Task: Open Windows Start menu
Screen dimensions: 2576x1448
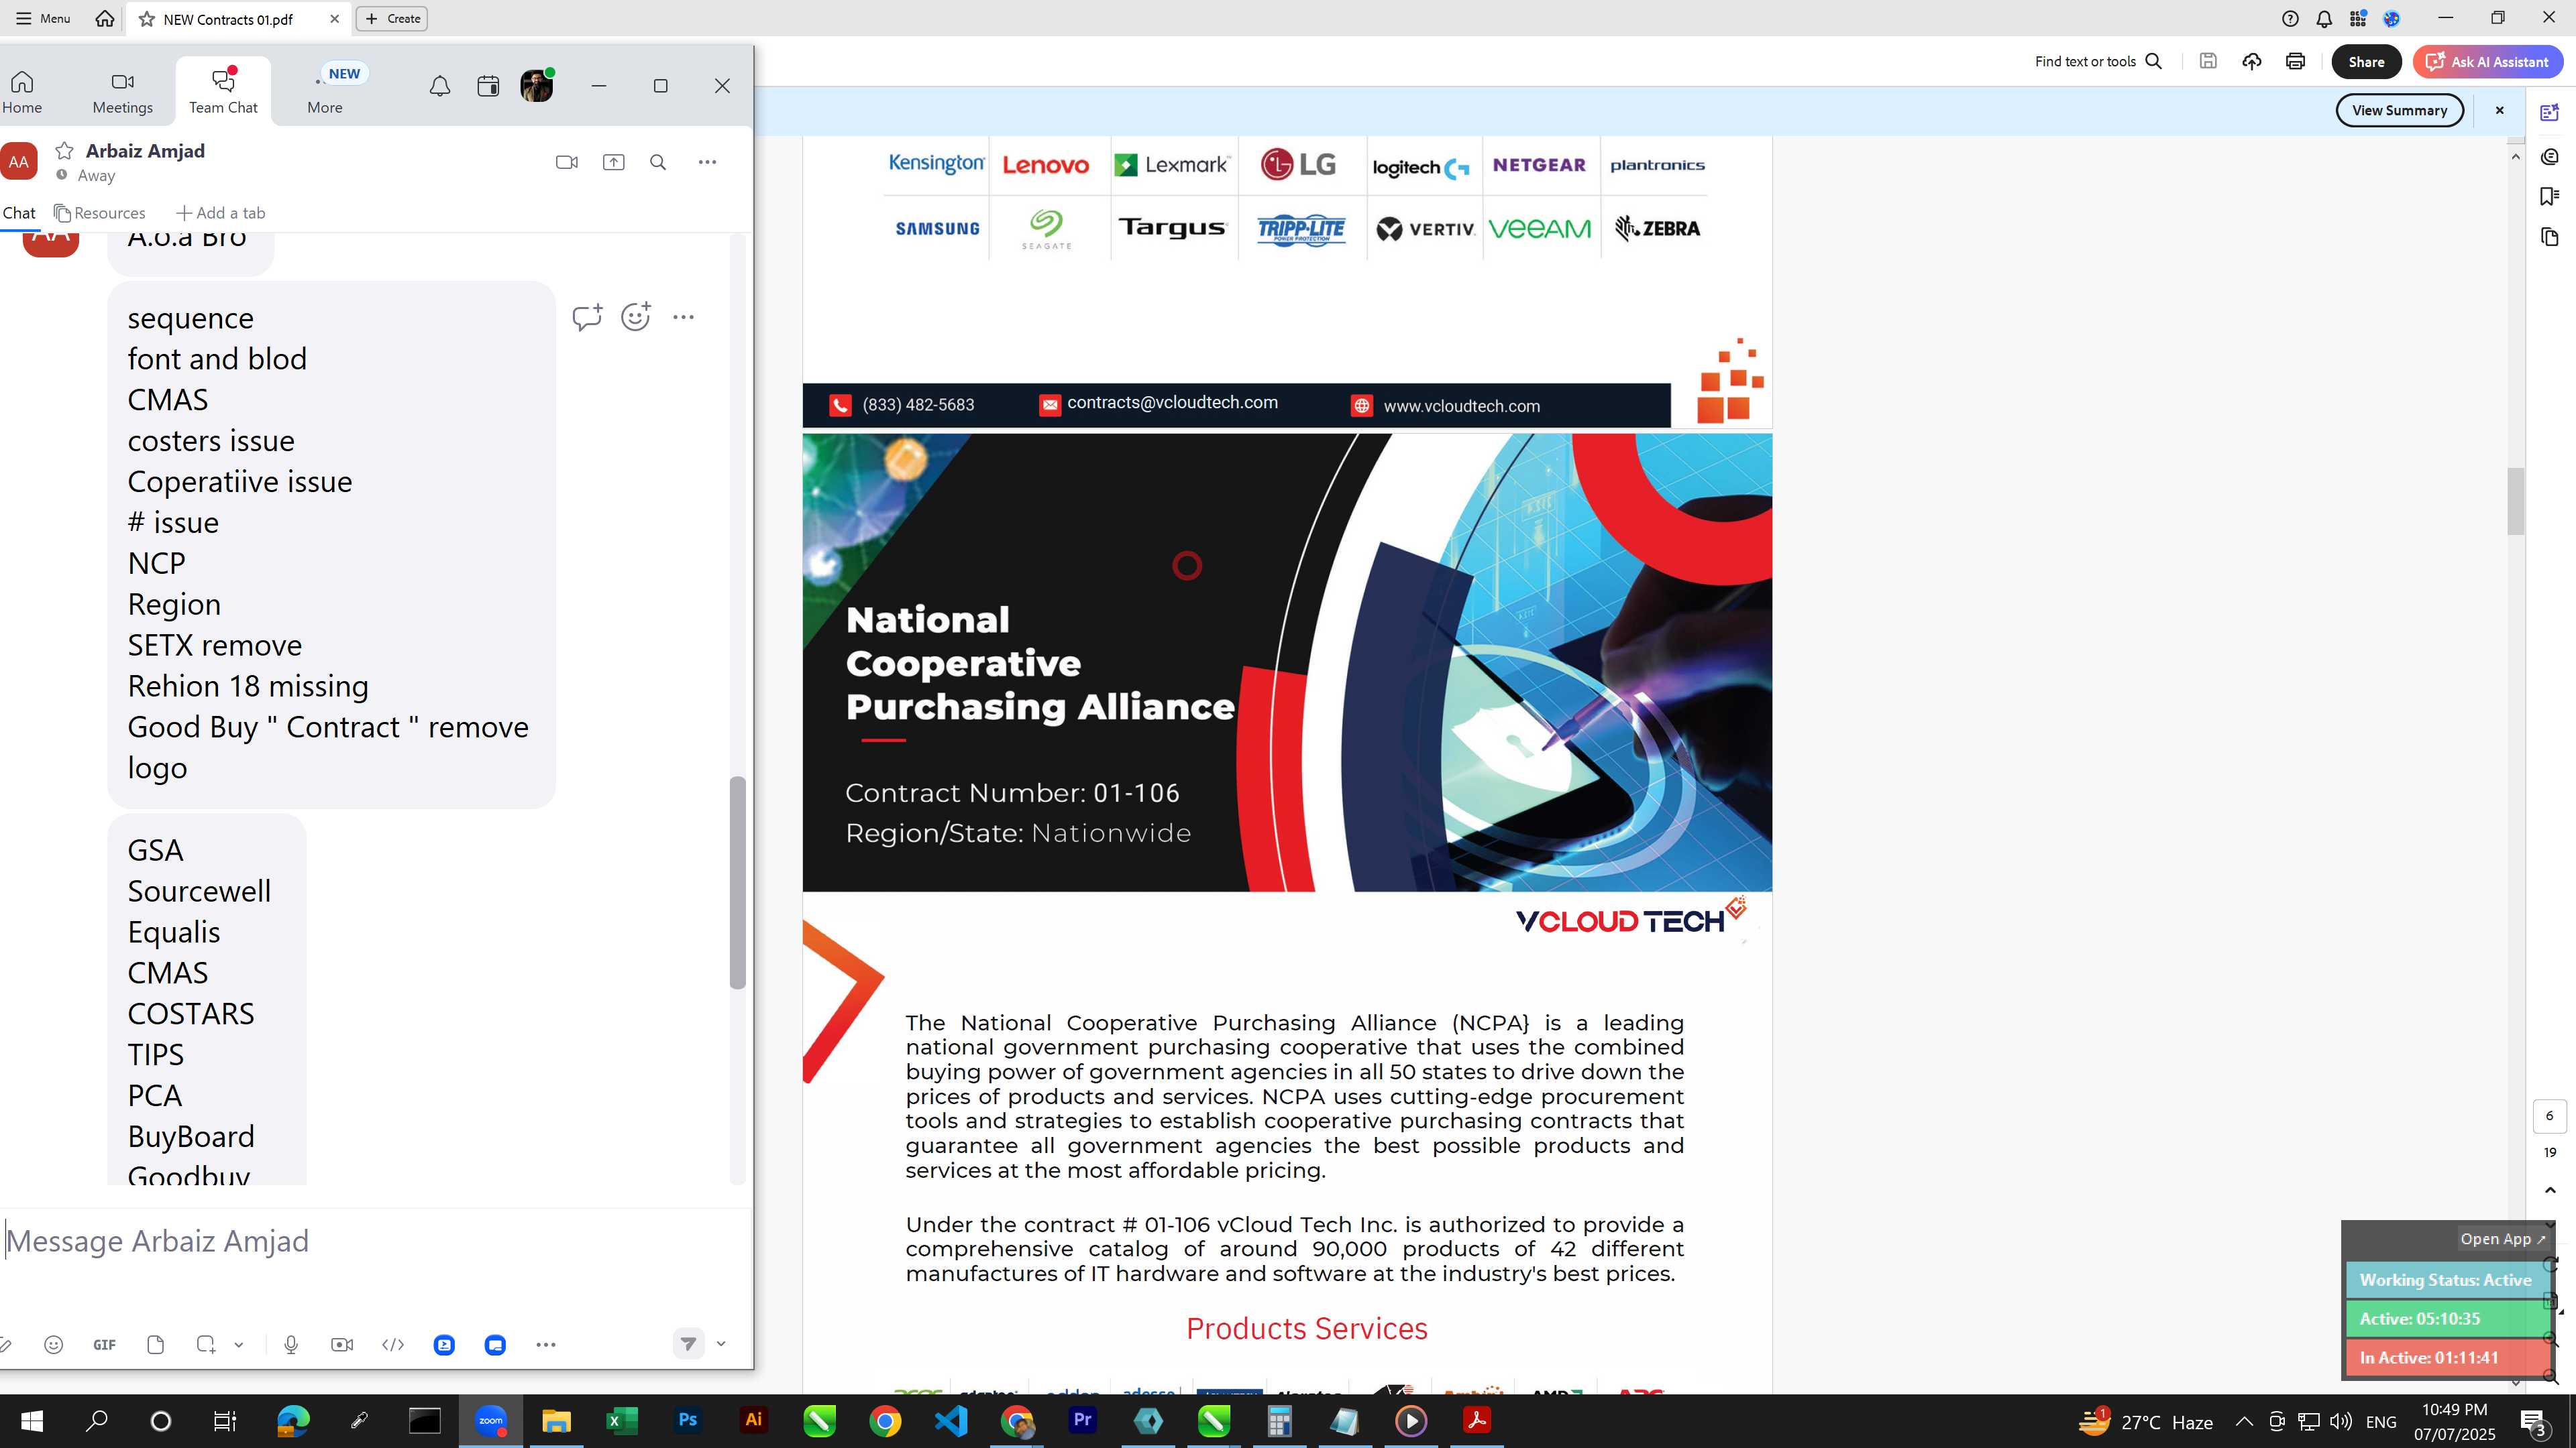Action: click(32, 1421)
